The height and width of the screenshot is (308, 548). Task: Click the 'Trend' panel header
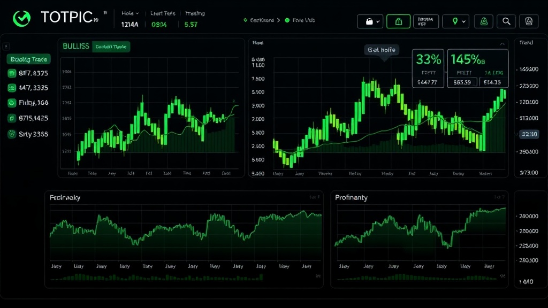click(527, 43)
